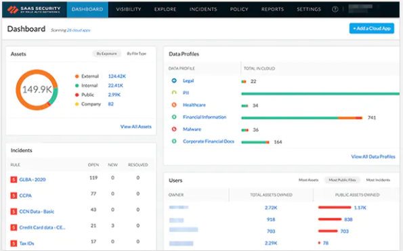Navigate to the Incidents tab

[203, 9]
